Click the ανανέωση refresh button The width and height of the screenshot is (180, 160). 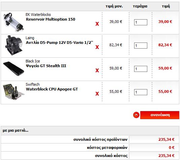coord(160,115)
